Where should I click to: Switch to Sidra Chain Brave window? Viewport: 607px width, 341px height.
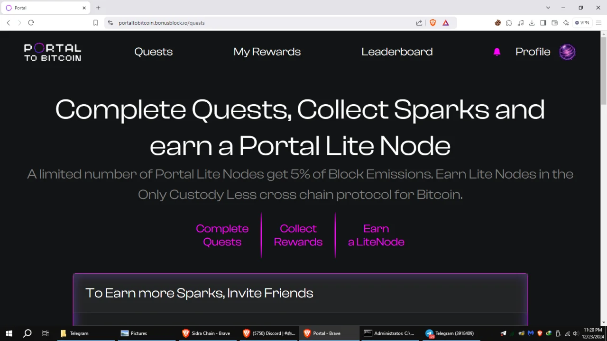pyautogui.click(x=206, y=333)
